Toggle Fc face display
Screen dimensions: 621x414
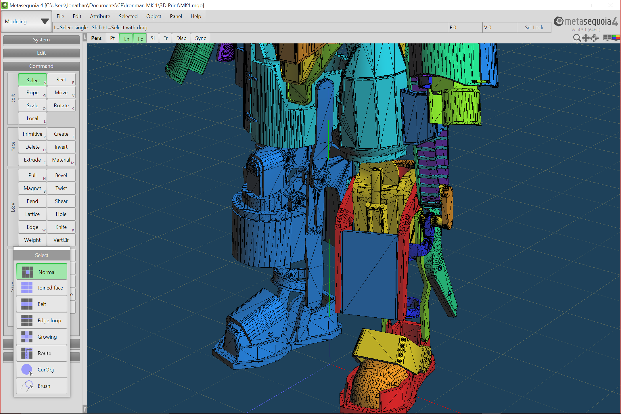tap(140, 38)
